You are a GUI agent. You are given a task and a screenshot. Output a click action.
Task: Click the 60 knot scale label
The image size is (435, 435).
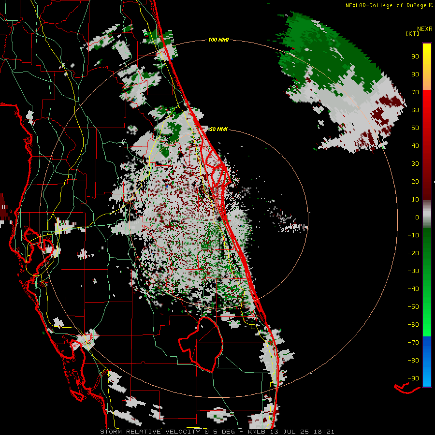(415, 110)
